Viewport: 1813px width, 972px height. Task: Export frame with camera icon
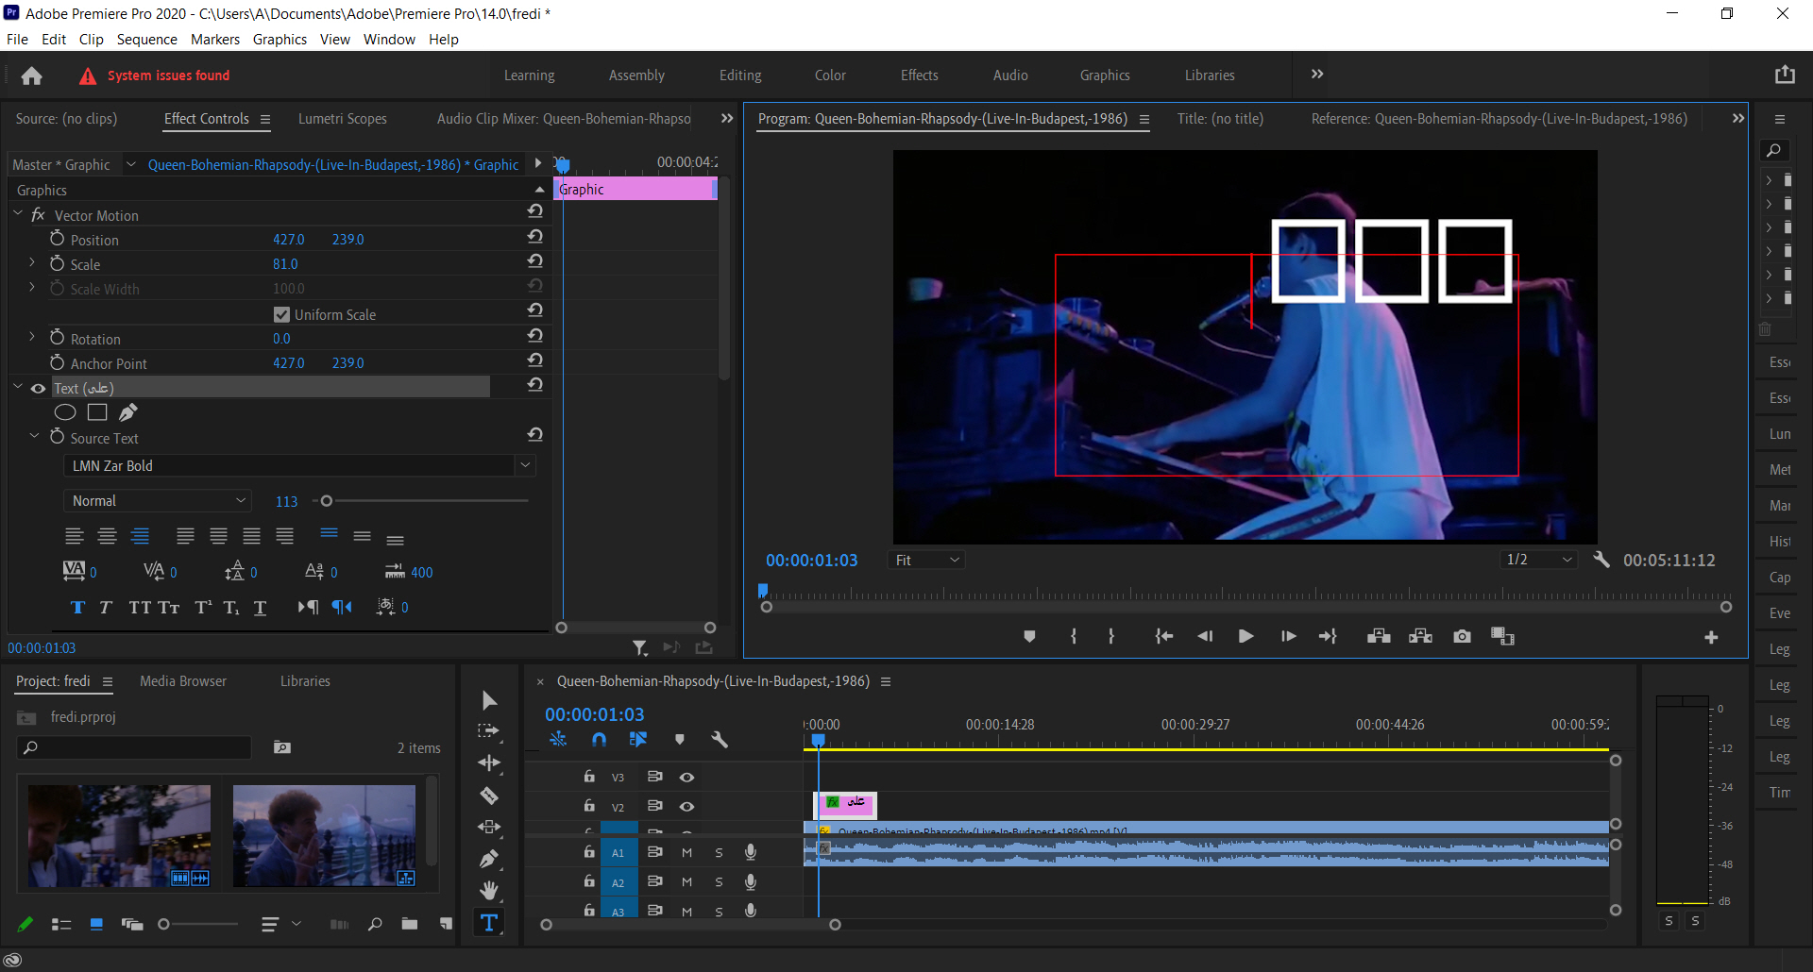pos(1462,637)
